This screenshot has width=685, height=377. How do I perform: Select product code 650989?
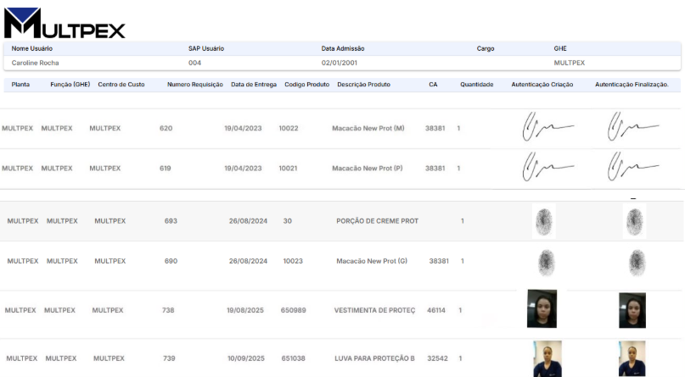(293, 310)
